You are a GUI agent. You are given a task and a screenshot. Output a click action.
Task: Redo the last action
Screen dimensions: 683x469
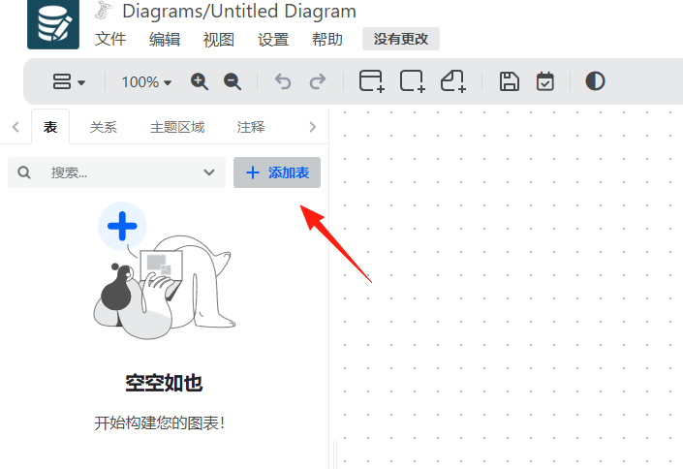(318, 81)
